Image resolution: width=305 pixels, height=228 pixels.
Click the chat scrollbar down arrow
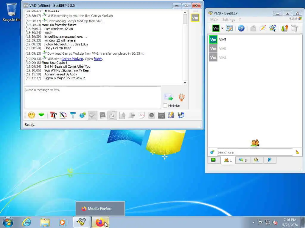pyautogui.click(x=185, y=83)
